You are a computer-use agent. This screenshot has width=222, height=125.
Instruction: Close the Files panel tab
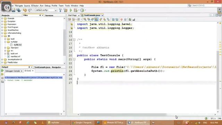42,15
